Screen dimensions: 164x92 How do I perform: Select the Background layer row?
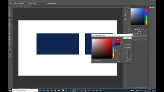(x=140, y=40)
